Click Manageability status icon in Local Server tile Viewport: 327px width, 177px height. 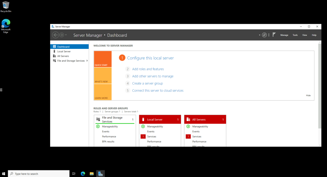coord(143,127)
